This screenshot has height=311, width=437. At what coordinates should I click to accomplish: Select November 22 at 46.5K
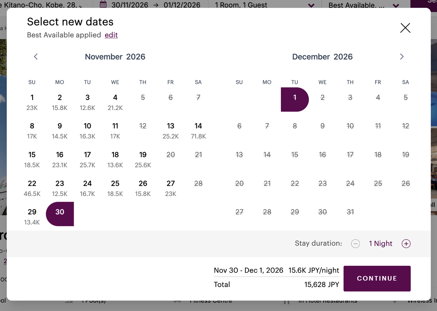pos(32,188)
